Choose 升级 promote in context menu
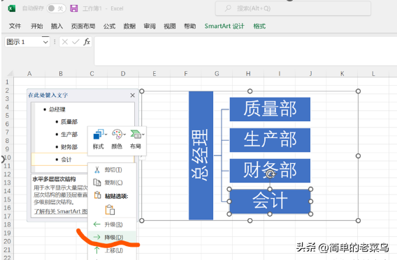The width and height of the screenshot is (397, 260). point(112,224)
